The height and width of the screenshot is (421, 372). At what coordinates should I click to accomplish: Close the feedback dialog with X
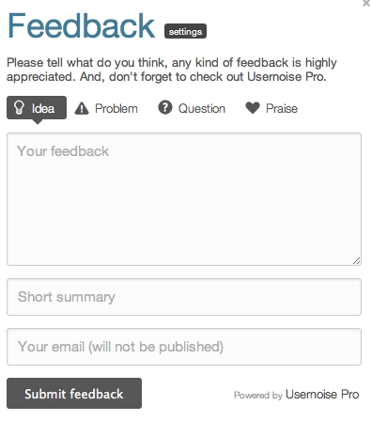point(366,3)
